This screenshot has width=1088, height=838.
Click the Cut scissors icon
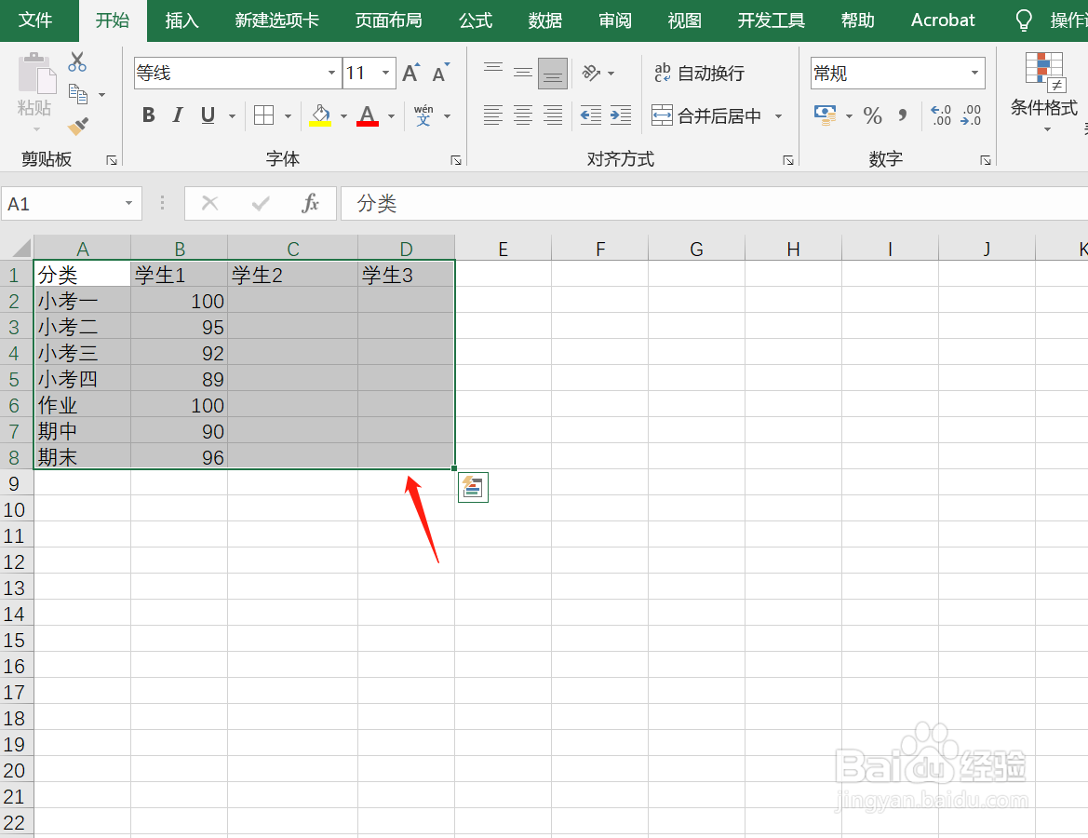coord(77,62)
